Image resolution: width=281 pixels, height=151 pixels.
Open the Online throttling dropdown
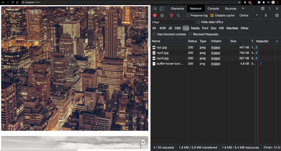[x=248, y=16]
